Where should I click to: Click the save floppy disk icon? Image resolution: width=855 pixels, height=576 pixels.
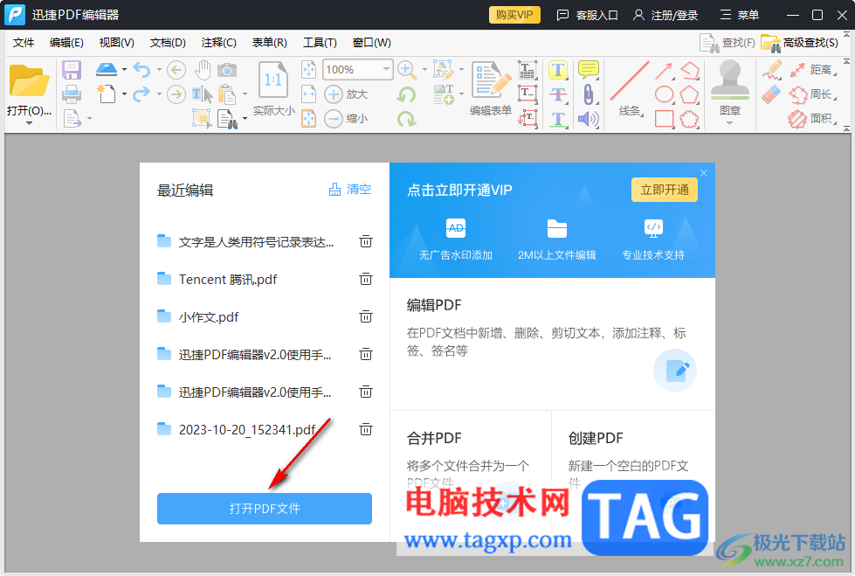point(72,70)
